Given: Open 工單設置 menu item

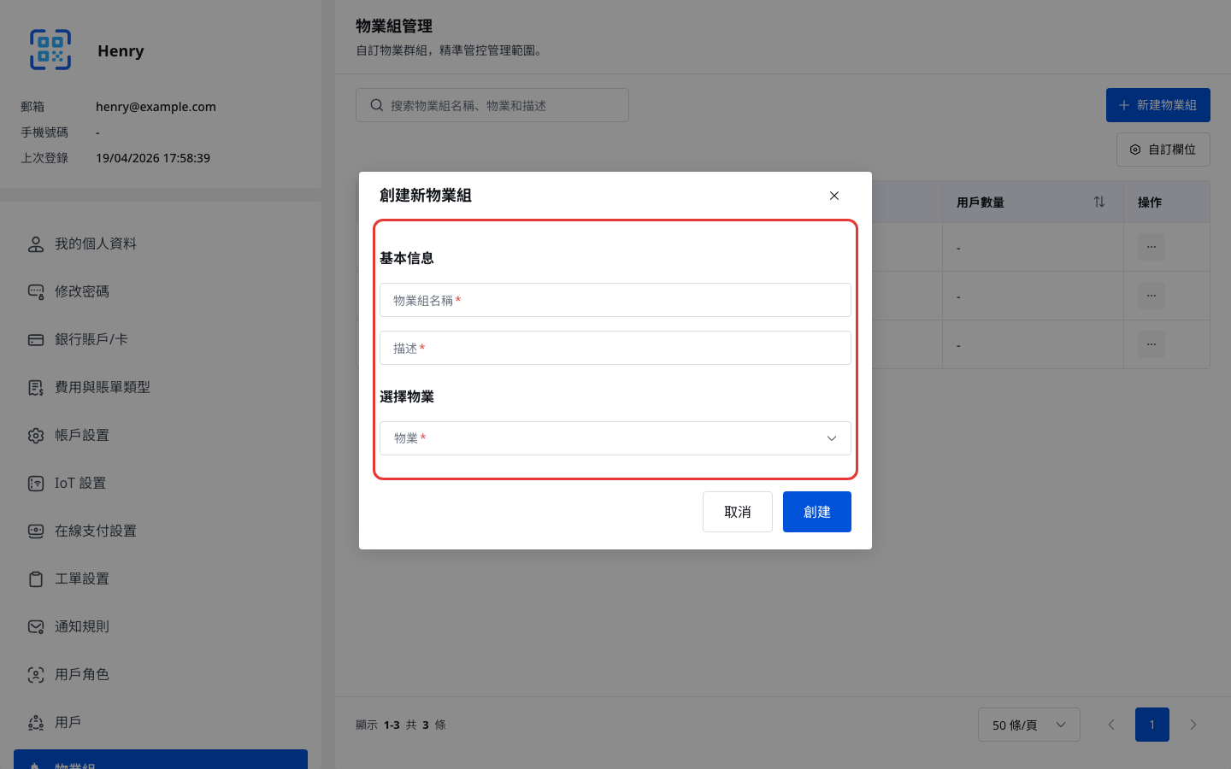Looking at the screenshot, I should pos(161,578).
